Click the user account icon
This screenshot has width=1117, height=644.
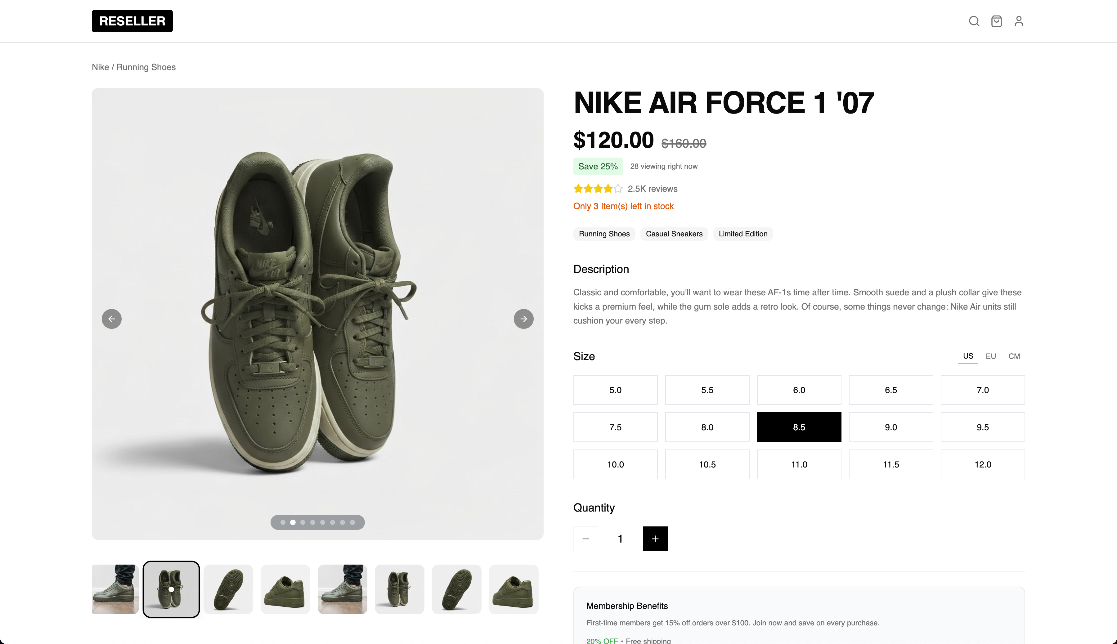tap(1019, 21)
